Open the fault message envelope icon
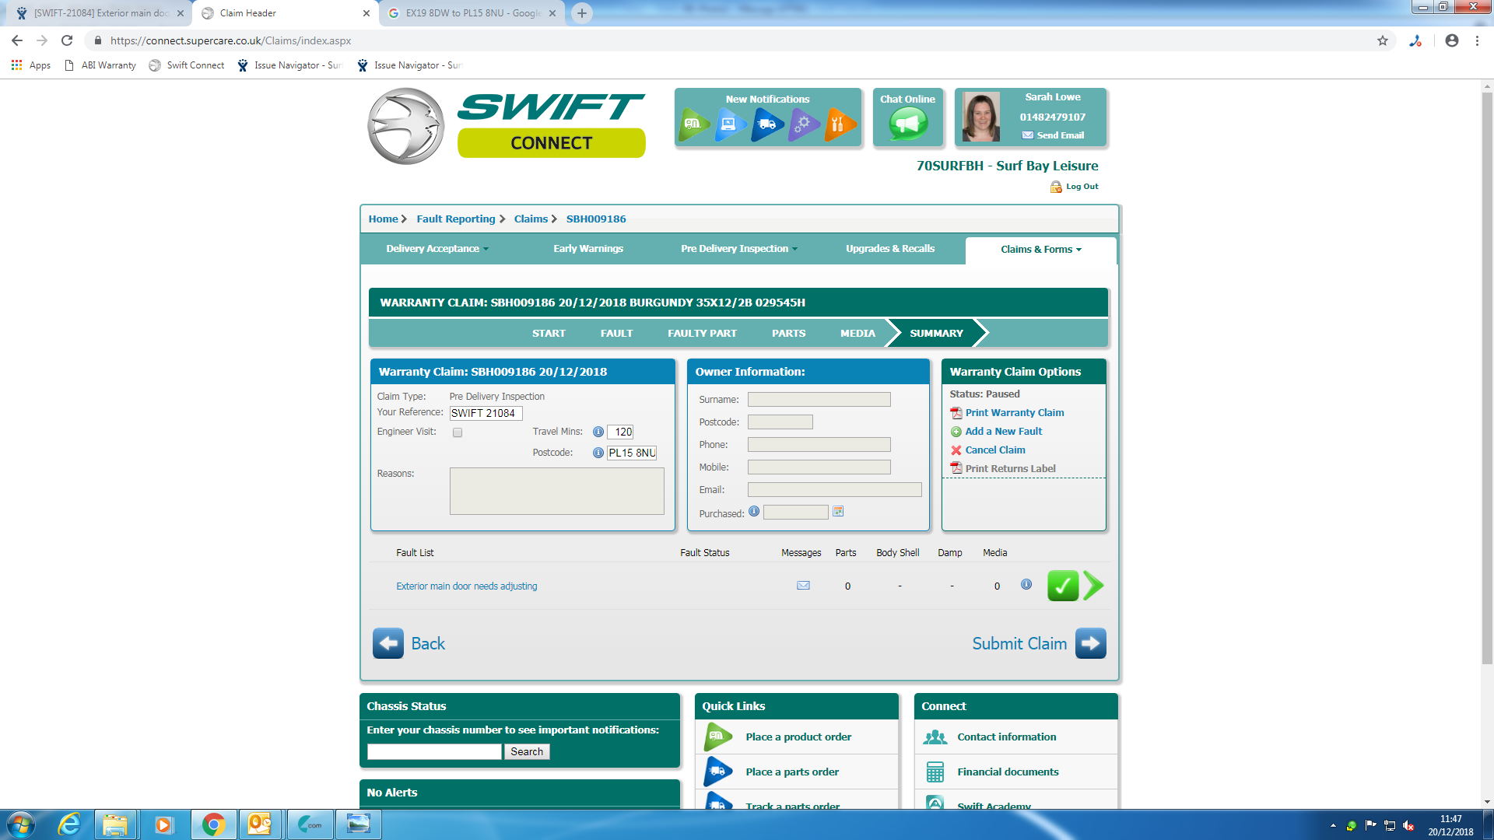This screenshot has height=840, width=1494. point(803,586)
